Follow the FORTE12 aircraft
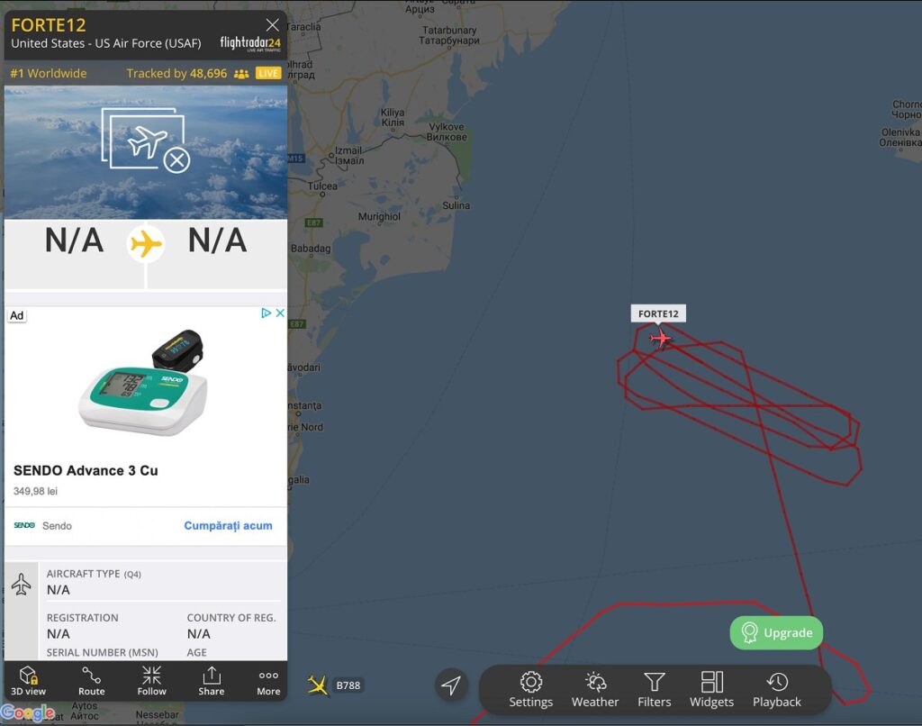922x726 pixels. [x=151, y=681]
